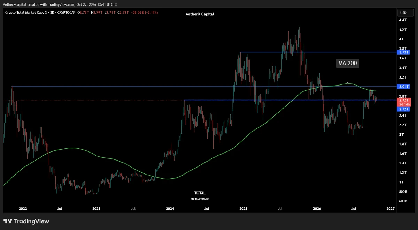The width and height of the screenshot is (418, 230).
Task: Select the red 2.72T current price label
Action: pyautogui.click(x=403, y=100)
